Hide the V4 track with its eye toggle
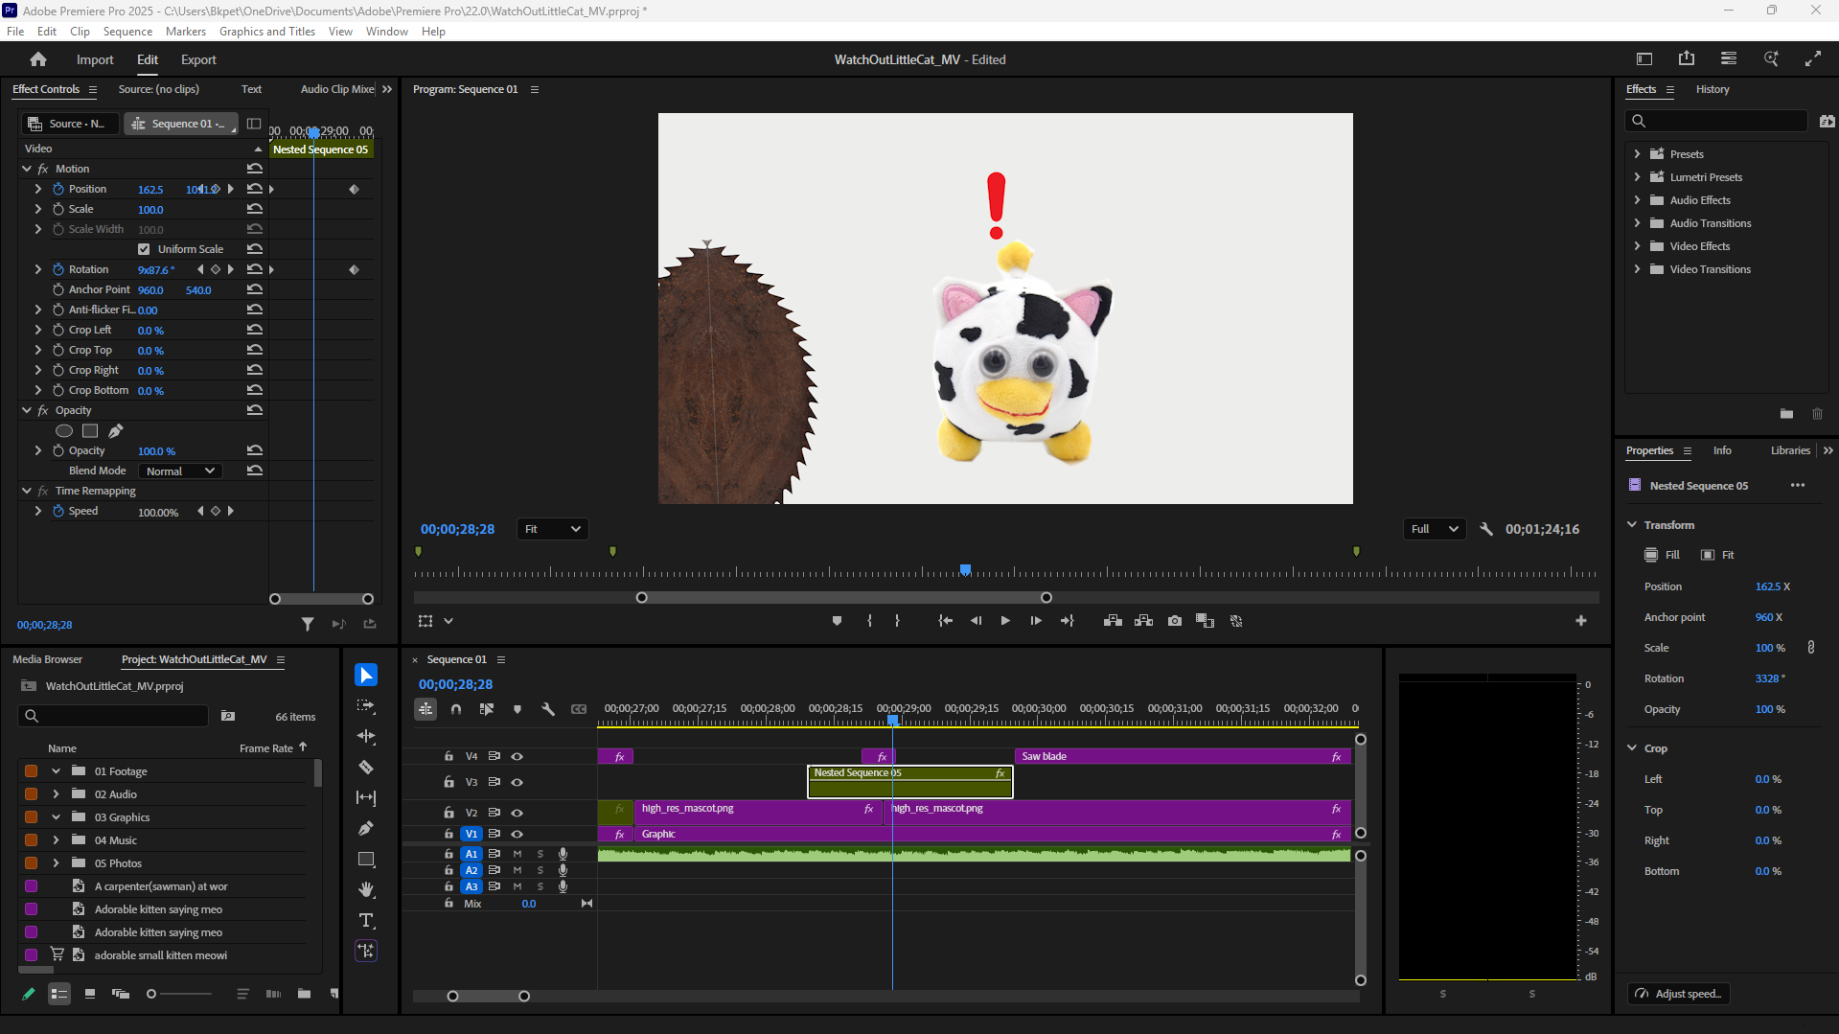Viewport: 1839px width, 1034px height. (517, 756)
